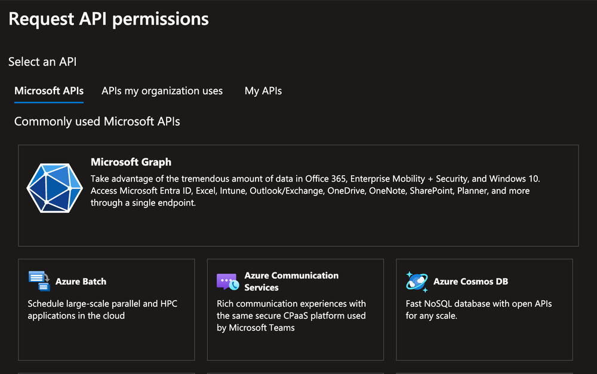Select the Microsoft Graph hexagon icon
The image size is (597, 374).
54,188
